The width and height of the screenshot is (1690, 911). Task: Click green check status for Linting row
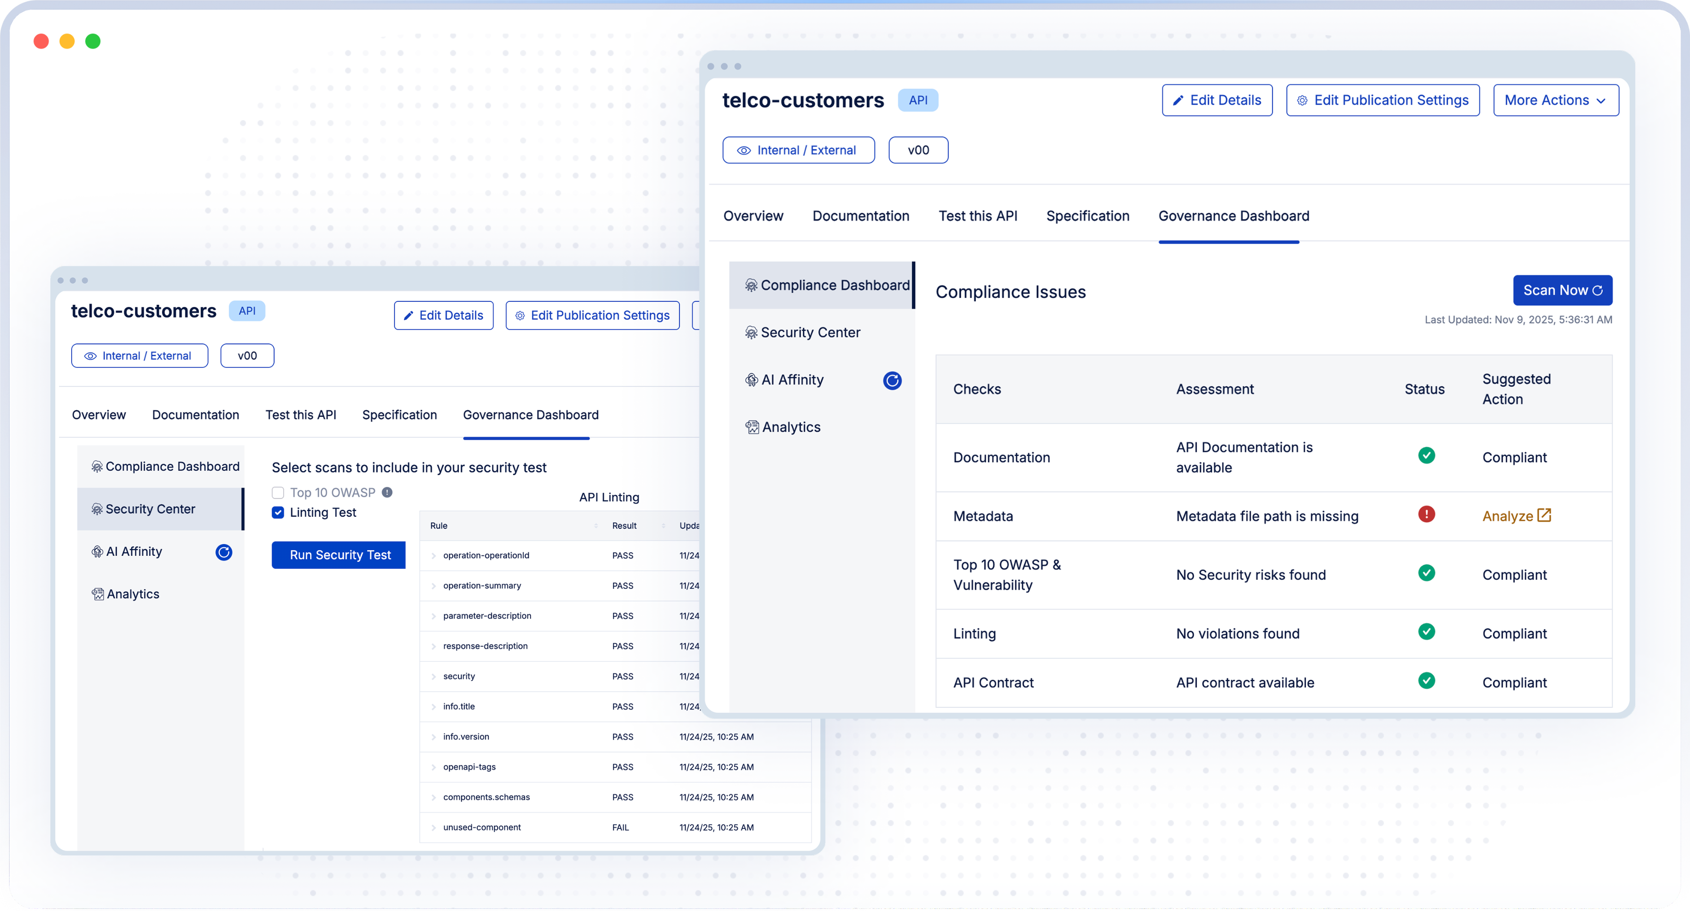pyautogui.click(x=1426, y=632)
